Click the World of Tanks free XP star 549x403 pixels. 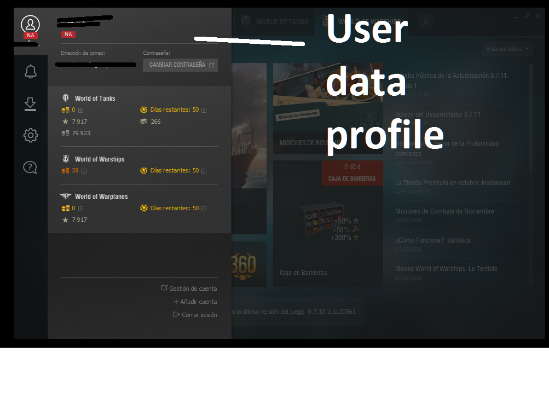click(65, 122)
